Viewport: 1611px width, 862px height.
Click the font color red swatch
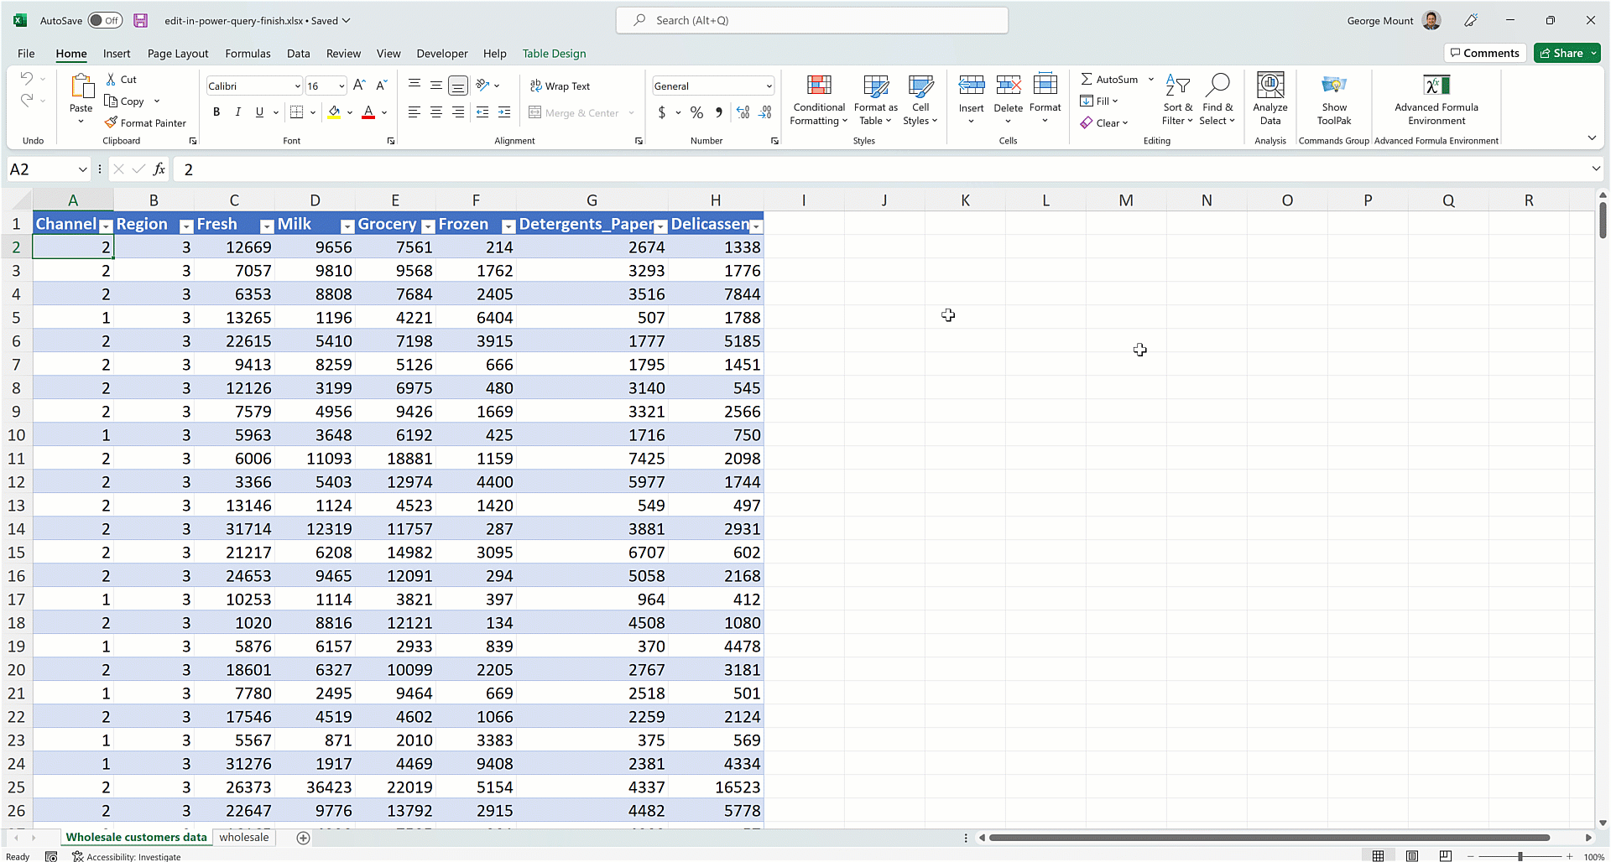pyautogui.click(x=368, y=117)
